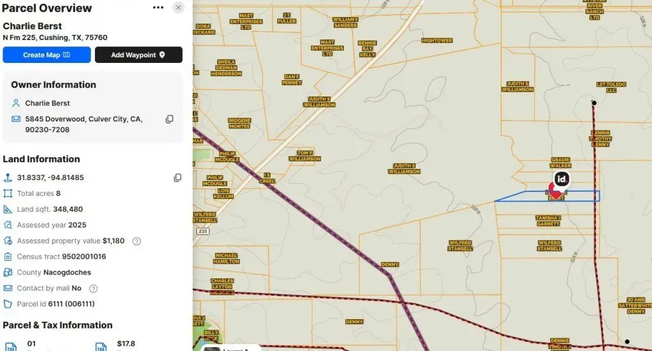The image size is (652, 351).
Task: Copy the parcel coordinates
Action: click(178, 178)
